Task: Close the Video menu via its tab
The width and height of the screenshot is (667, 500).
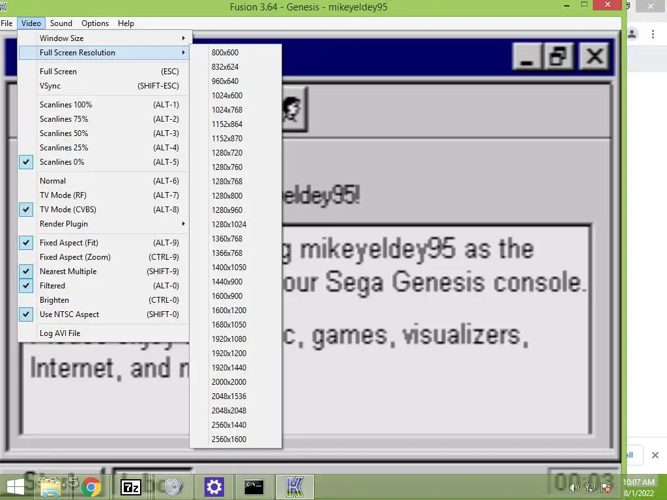Action: click(31, 23)
